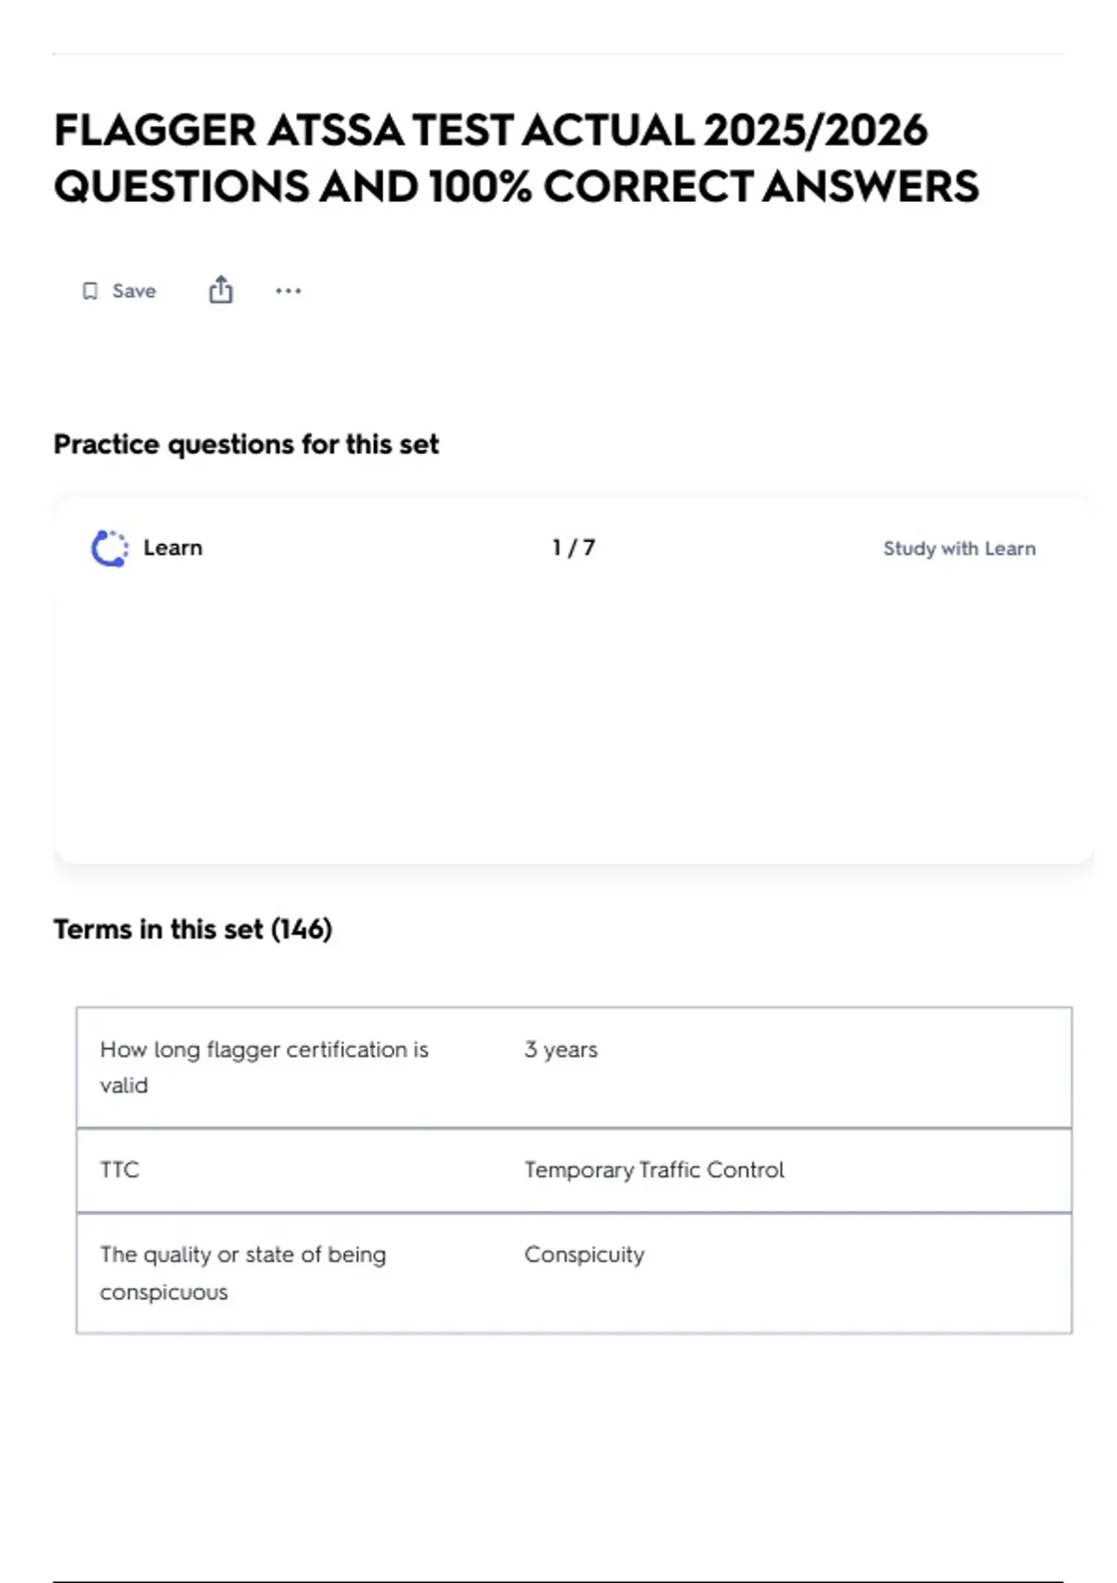Select the term TTC

120,1170
